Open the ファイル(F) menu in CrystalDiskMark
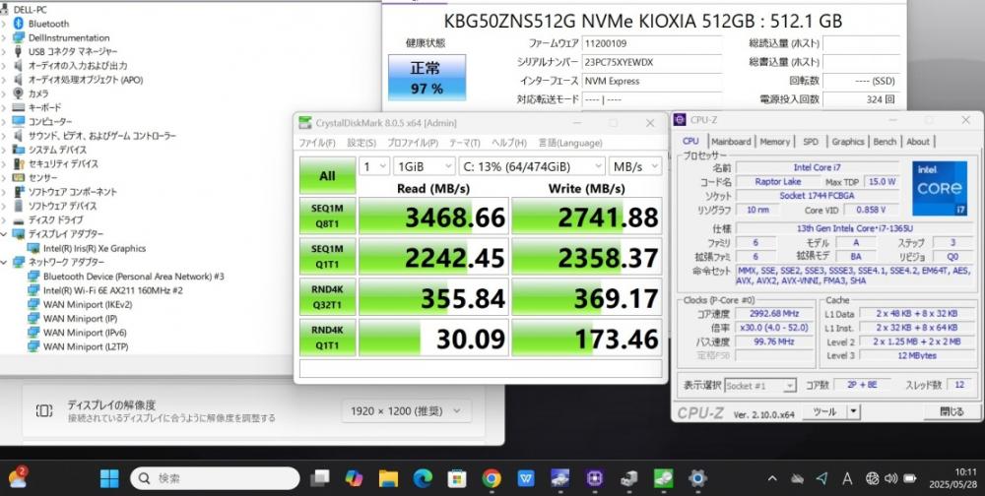 (x=316, y=143)
